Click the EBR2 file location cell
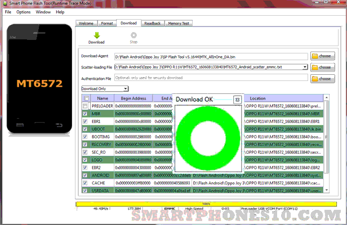 [x=283, y=168]
